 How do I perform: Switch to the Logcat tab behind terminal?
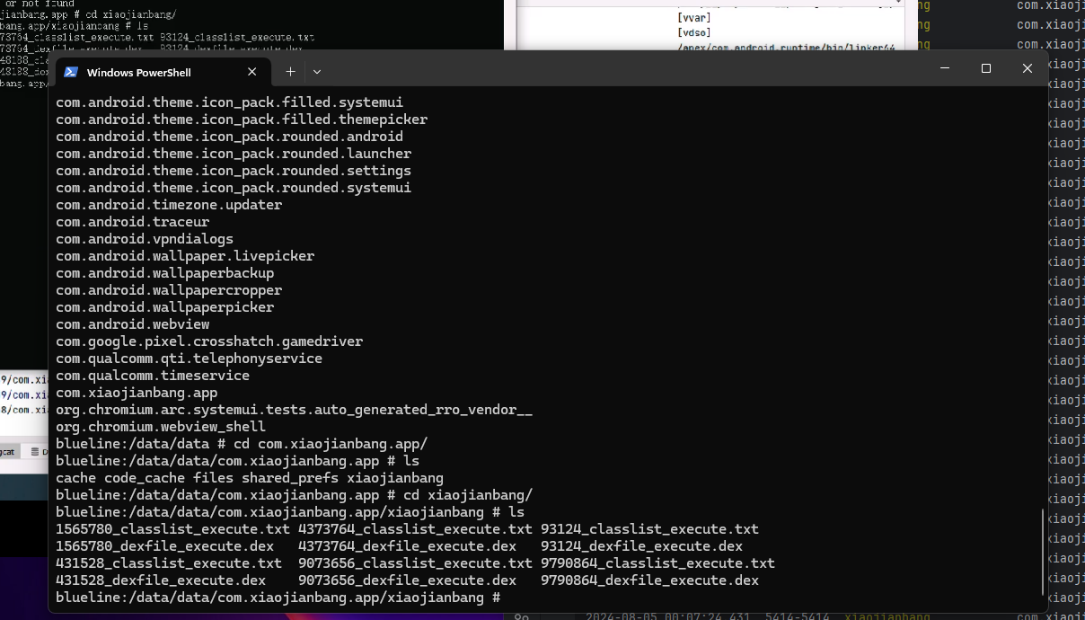[8, 451]
